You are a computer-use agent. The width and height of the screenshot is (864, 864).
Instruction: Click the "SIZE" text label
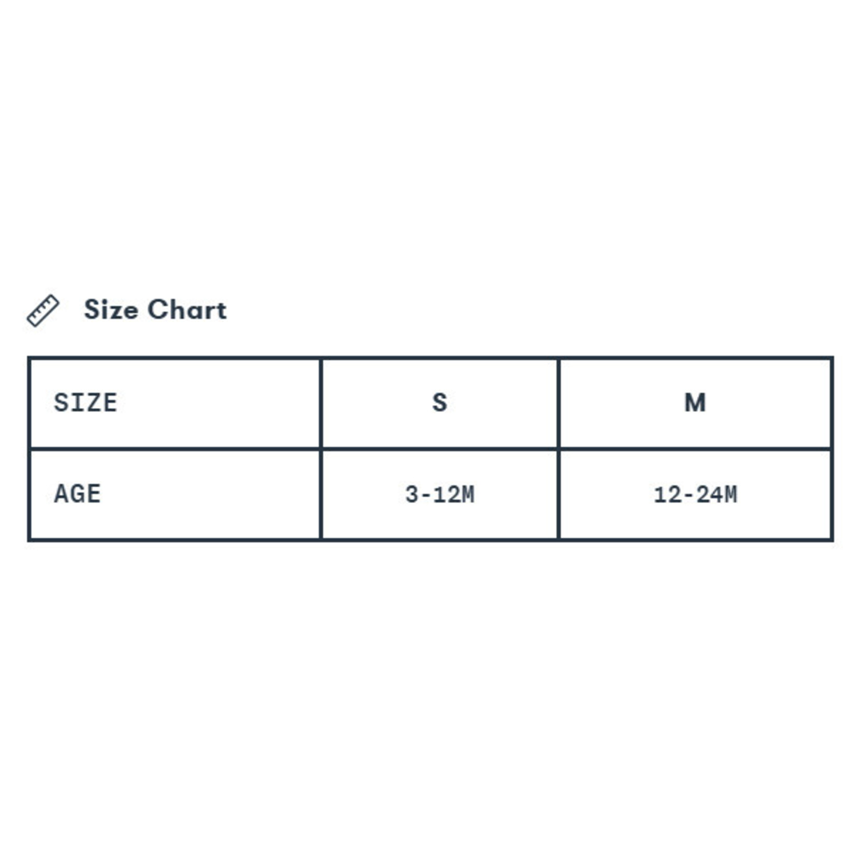pyautogui.click(x=85, y=403)
